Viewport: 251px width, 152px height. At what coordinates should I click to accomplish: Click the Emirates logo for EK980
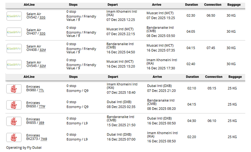14,89
